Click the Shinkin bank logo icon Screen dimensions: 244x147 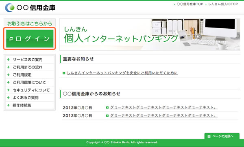(x=10, y=8)
